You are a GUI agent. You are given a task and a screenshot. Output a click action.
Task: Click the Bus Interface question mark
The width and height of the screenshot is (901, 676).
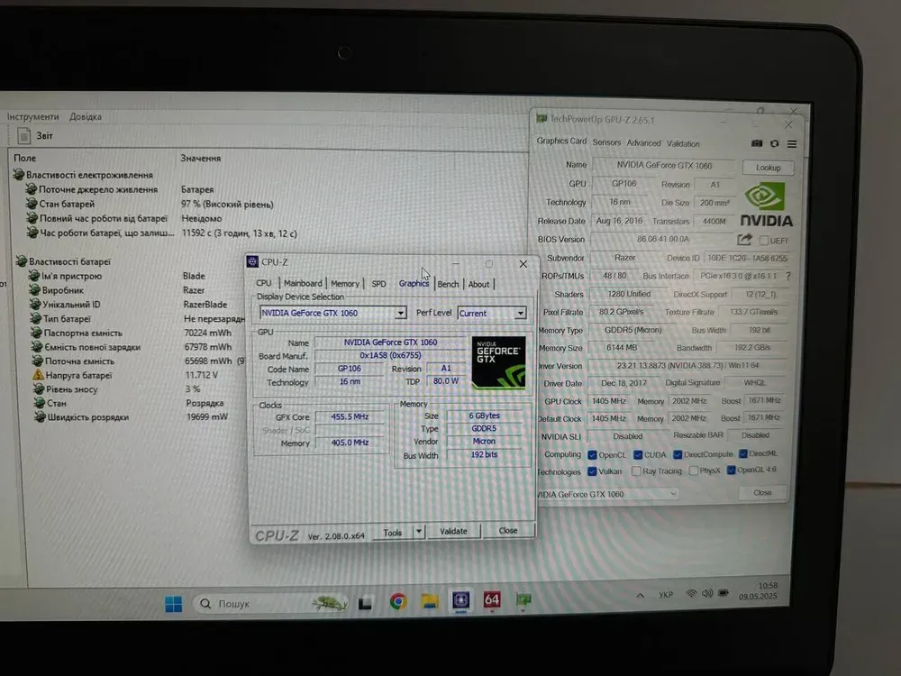tap(788, 276)
